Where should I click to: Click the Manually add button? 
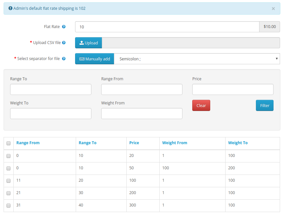point(95,59)
